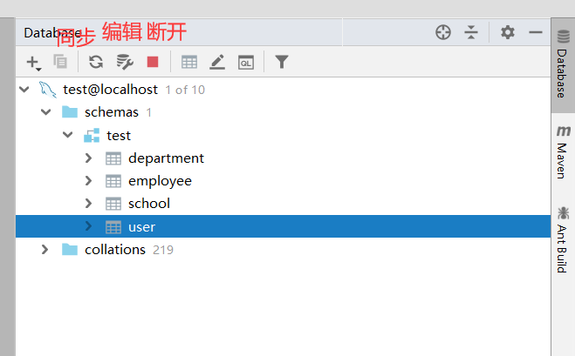Click the test schema icon
The width and height of the screenshot is (575, 356).
point(92,135)
